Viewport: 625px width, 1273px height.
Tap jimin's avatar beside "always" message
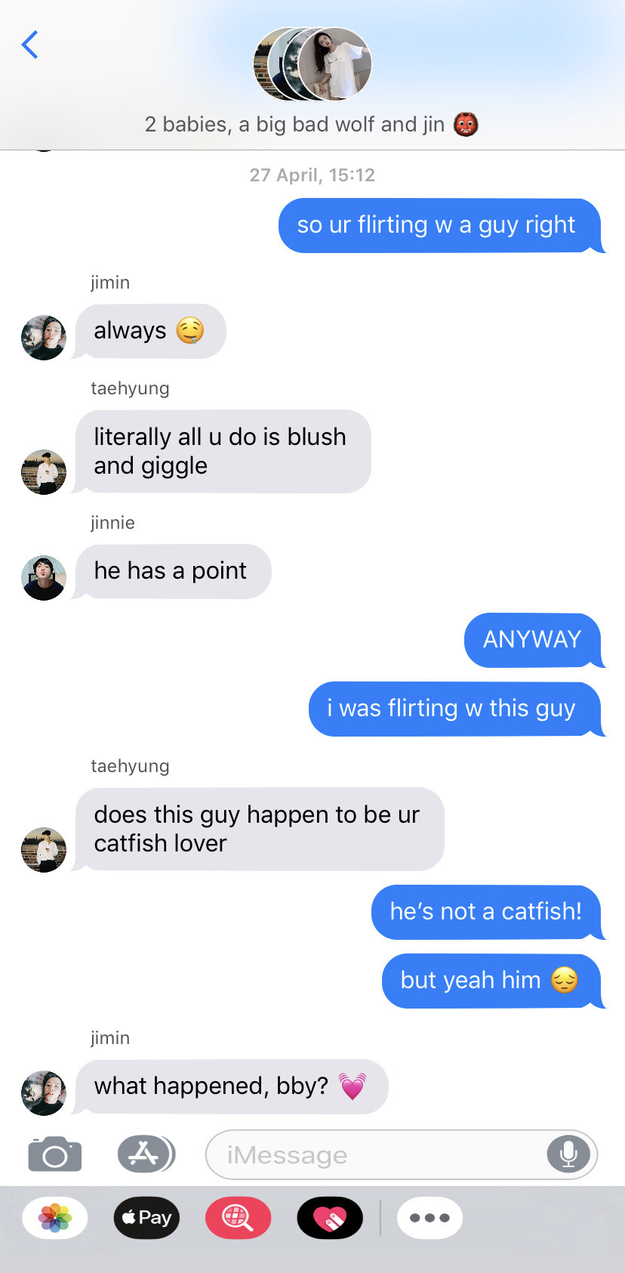[44, 338]
